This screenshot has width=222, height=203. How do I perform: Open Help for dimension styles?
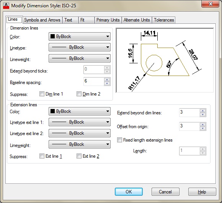tap(202, 192)
